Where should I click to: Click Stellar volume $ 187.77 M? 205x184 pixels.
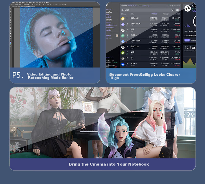point(165,46)
